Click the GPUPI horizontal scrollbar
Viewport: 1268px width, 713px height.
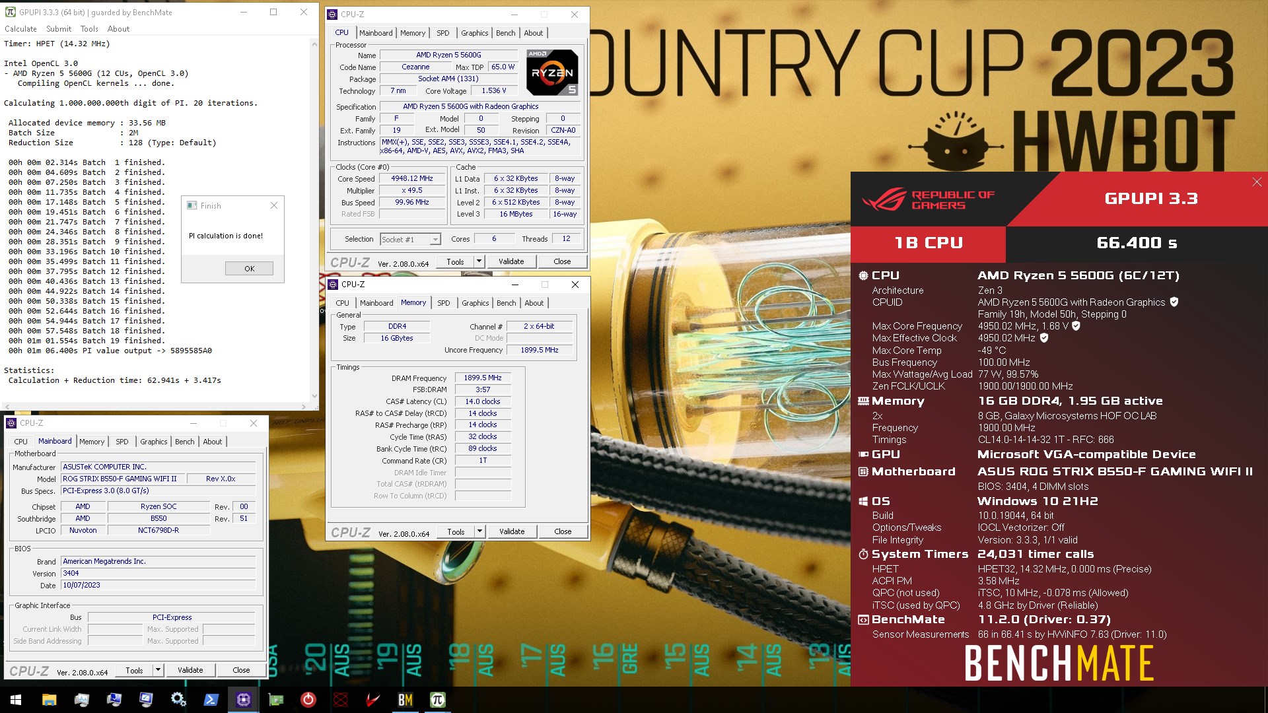point(155,407)
